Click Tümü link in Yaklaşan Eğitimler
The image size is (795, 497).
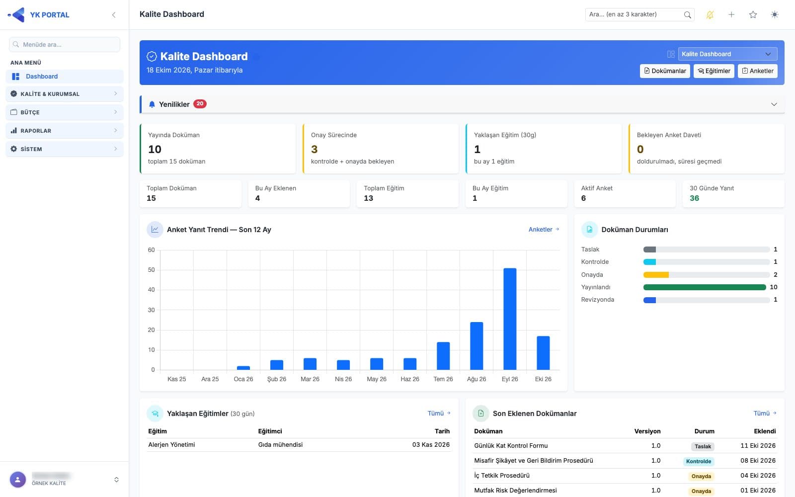(x=439, y=414)
